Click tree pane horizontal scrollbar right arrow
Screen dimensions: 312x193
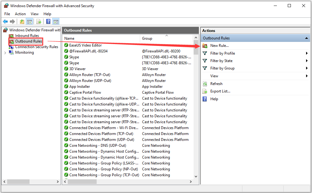(58, 182)
